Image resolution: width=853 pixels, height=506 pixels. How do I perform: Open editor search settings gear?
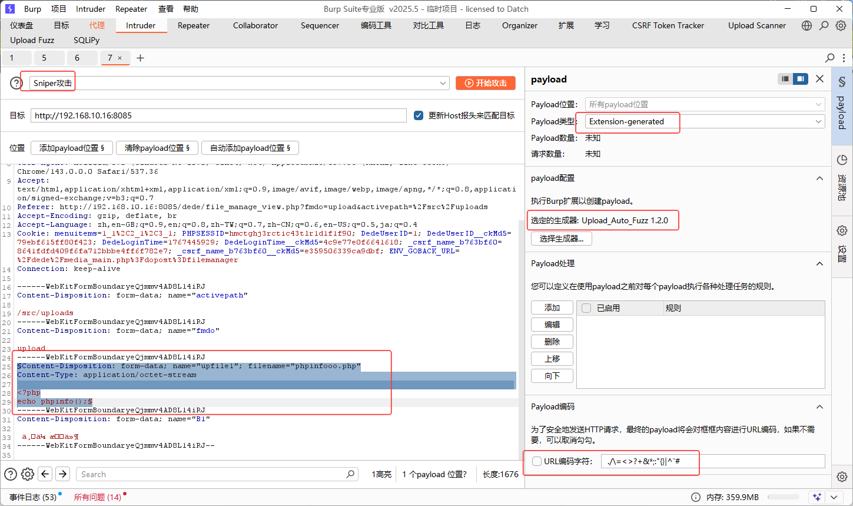[x=28, y=474]
